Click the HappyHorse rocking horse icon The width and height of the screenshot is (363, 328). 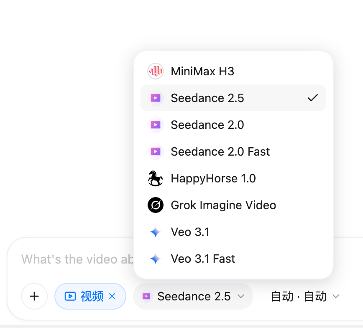pos(156,178)
